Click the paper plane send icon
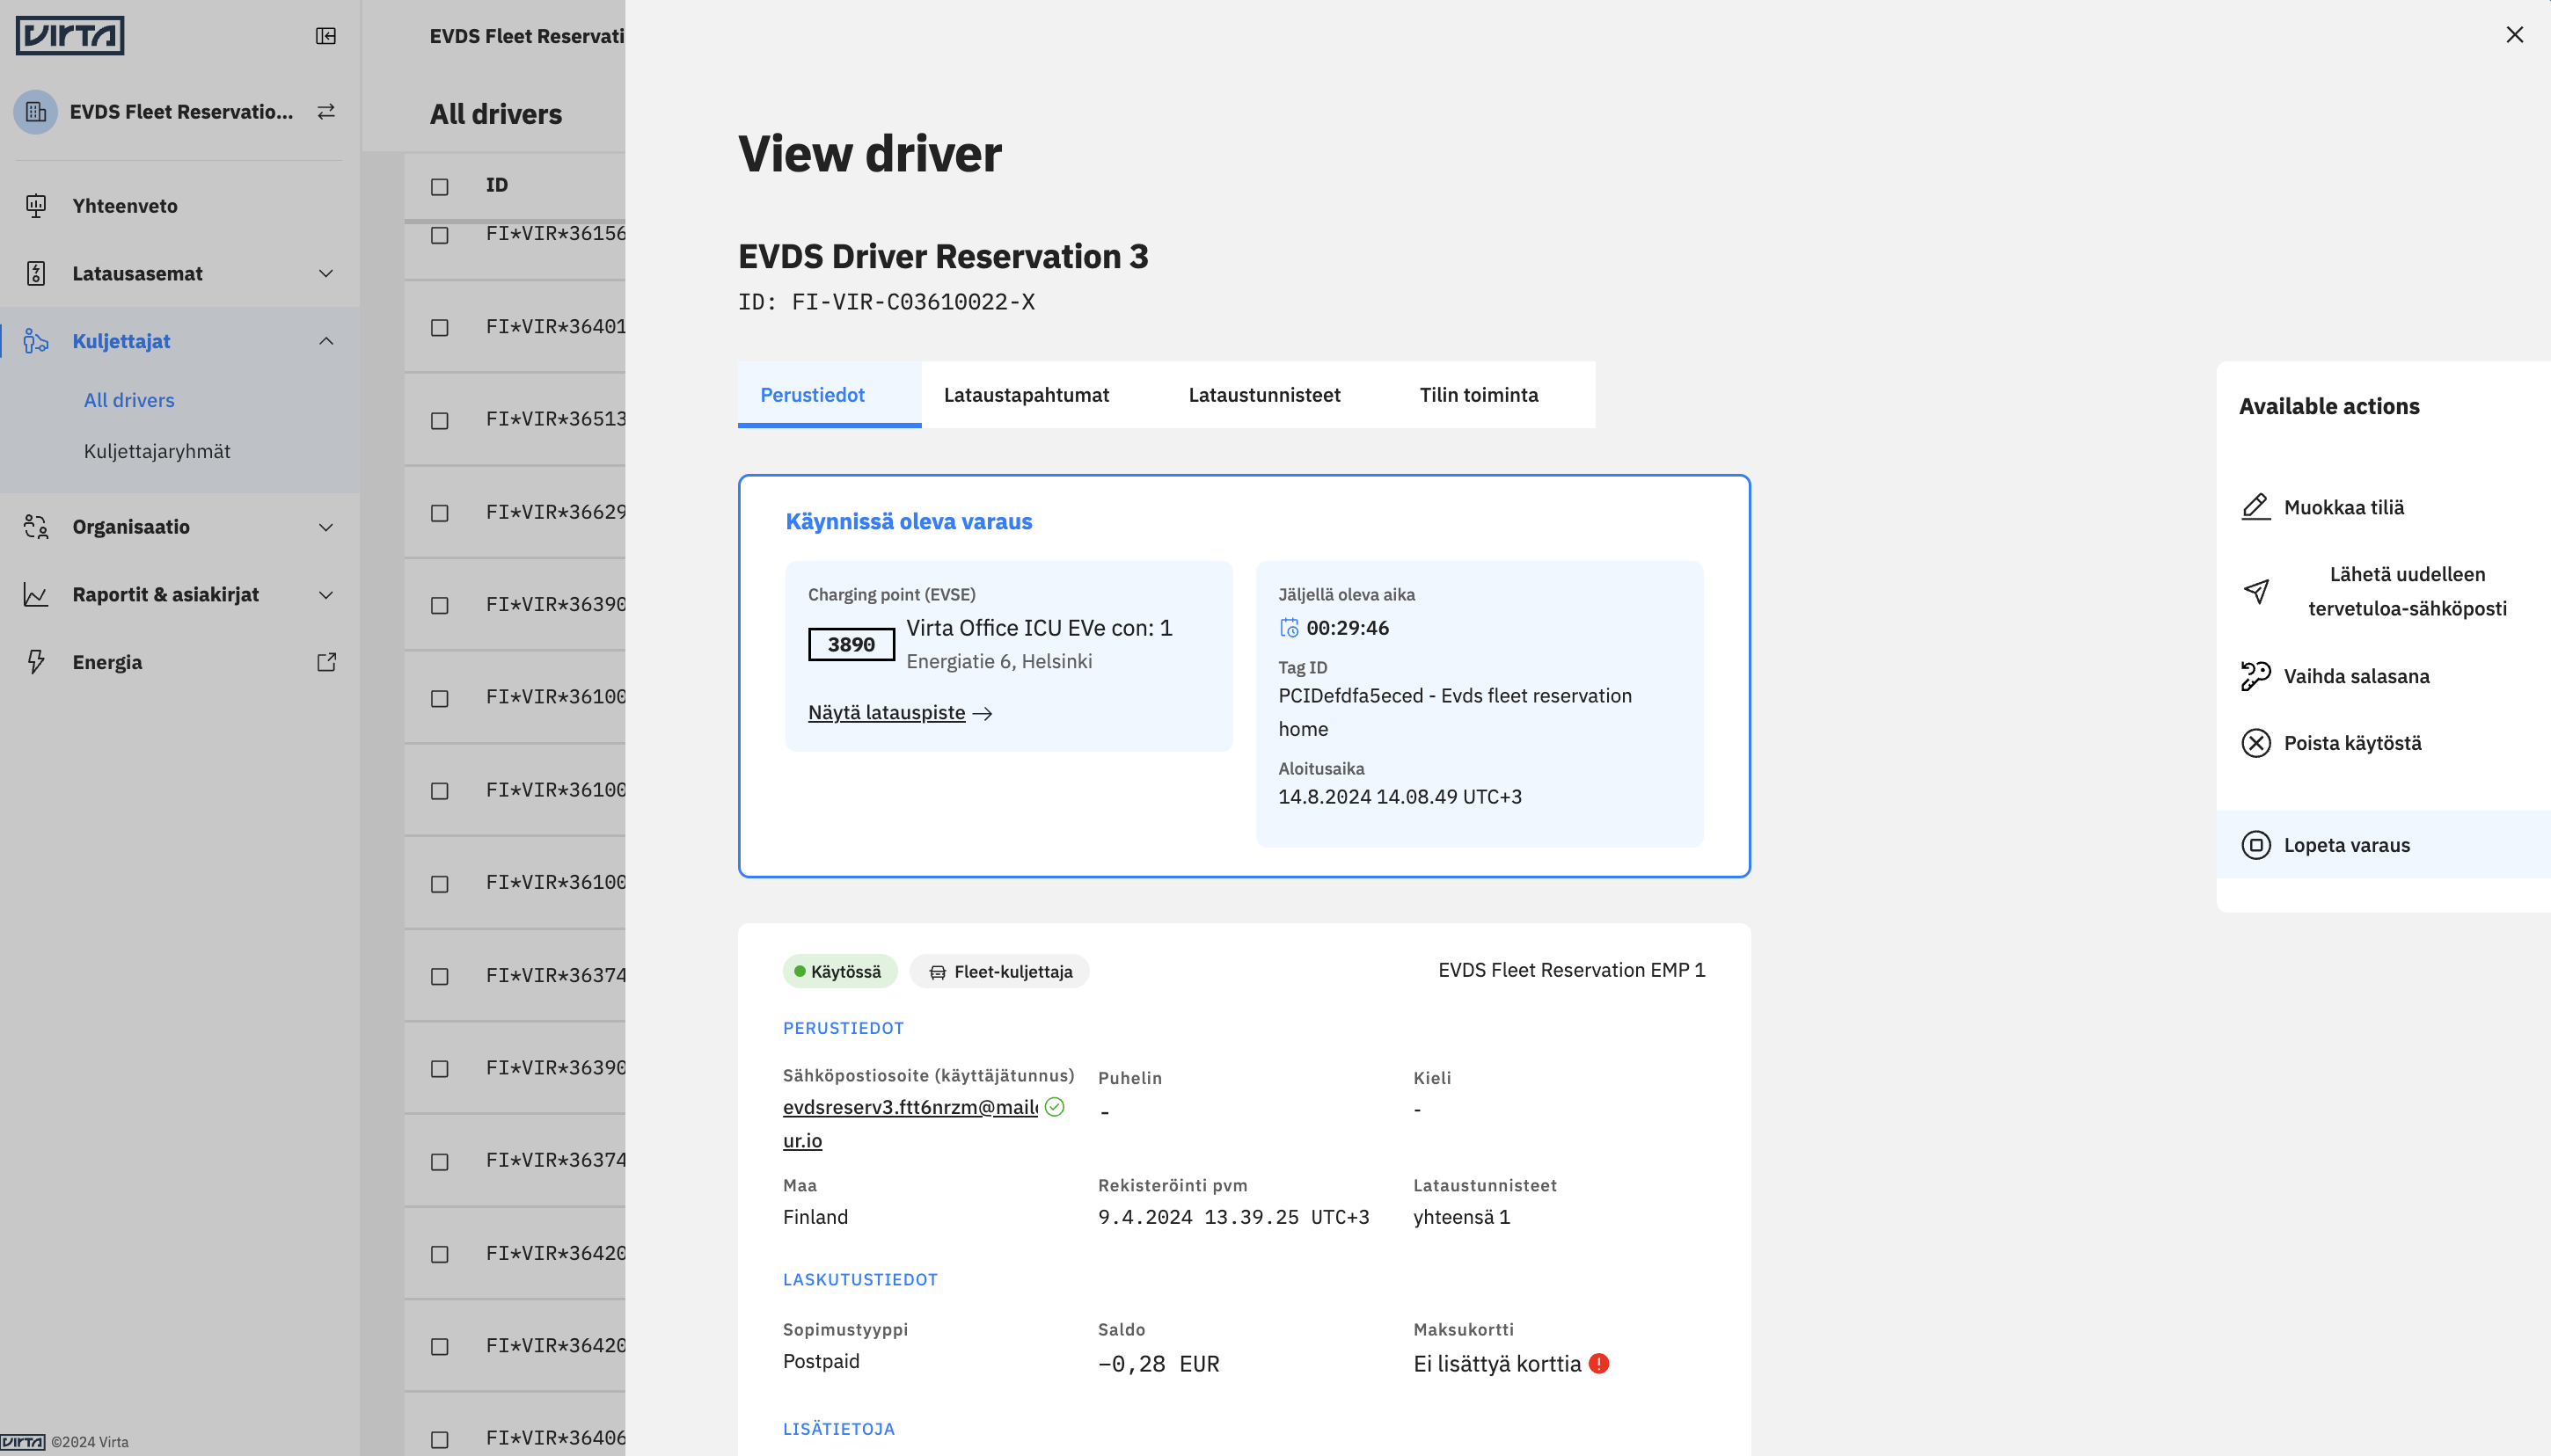The height and width of the screenshot is (1456, 2551). coord(2256,591)
